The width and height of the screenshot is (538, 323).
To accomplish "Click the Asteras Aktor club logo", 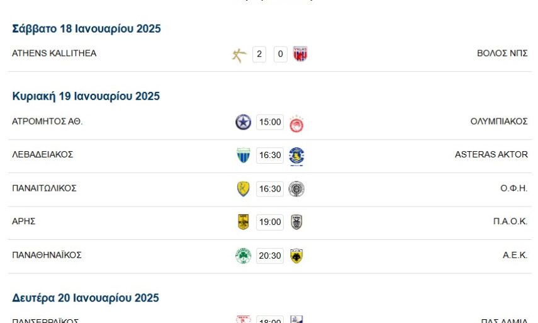I will (296, 156).
